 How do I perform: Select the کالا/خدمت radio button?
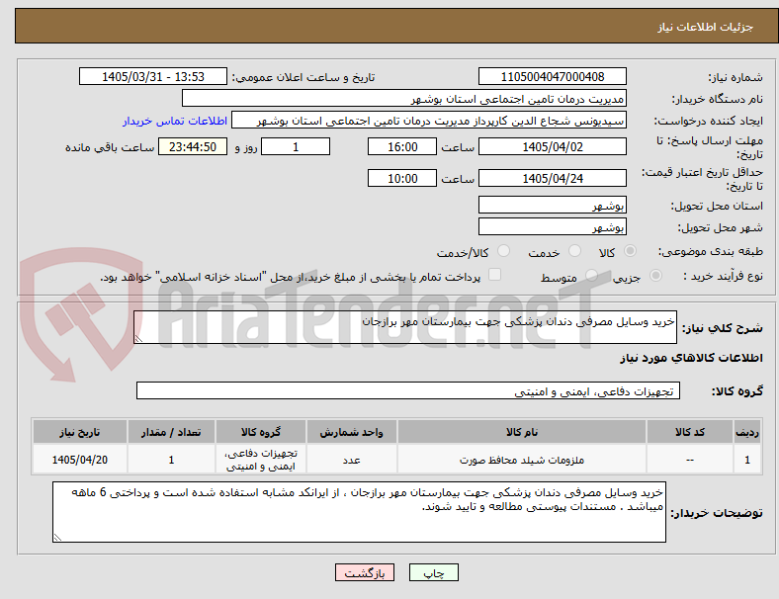point(504,251)
